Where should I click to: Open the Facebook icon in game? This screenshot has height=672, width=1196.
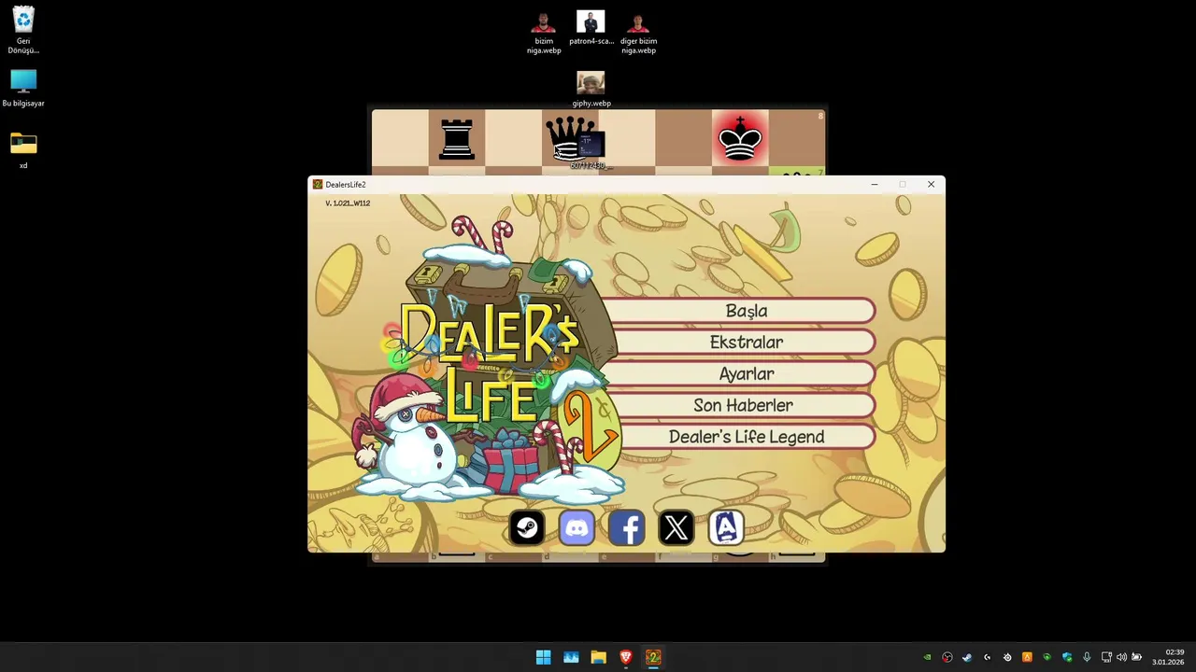627,528
